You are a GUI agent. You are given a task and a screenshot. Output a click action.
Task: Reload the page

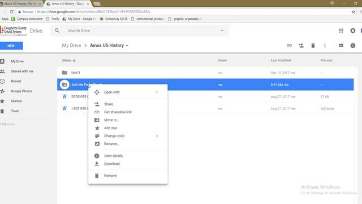tap(11, 11)
